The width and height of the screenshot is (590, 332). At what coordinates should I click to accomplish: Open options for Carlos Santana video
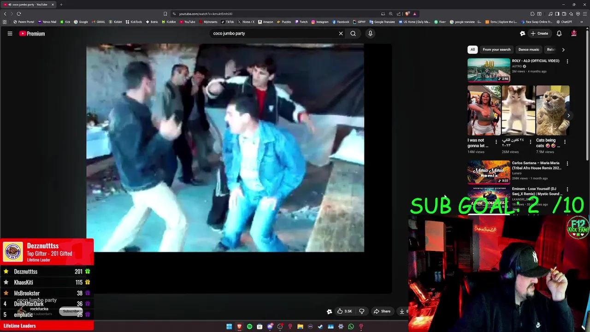point(567,163)
